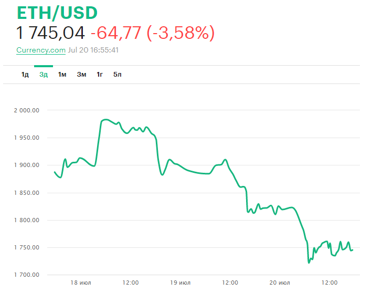Click the Jul 20 16:55:41 timestamp
372x292 pixels.
[x=93, y=50]
